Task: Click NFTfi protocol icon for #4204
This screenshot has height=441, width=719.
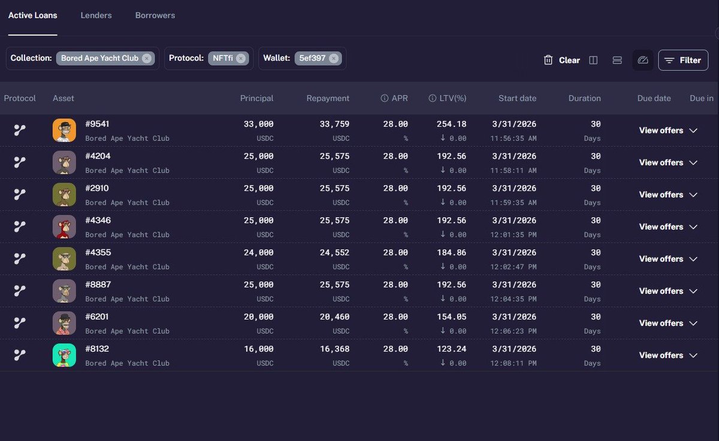Action: tap(20, 163)
